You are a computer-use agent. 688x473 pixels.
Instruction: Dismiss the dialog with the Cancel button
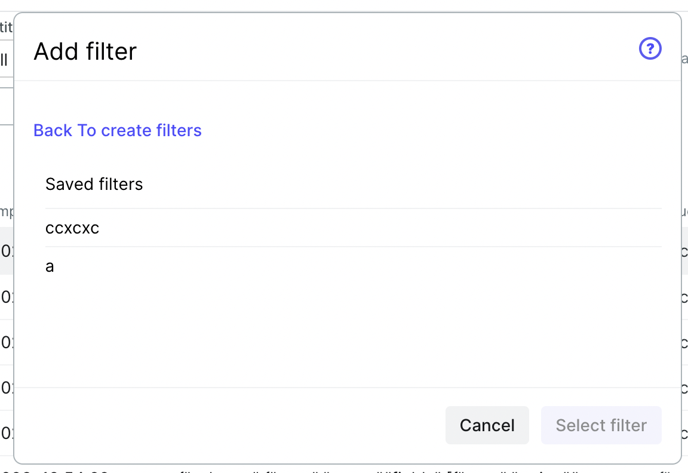[x=487, y=425]
